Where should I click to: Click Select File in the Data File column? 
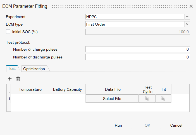pos(112,99)
